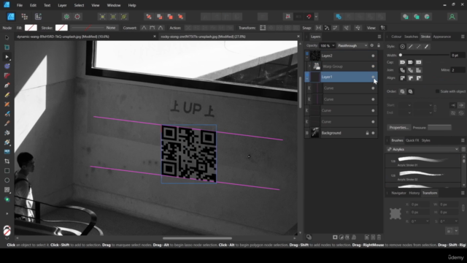Close the dynamic-wang document tab
Viewport: 467px width, 263px height.
click(155, 37)
